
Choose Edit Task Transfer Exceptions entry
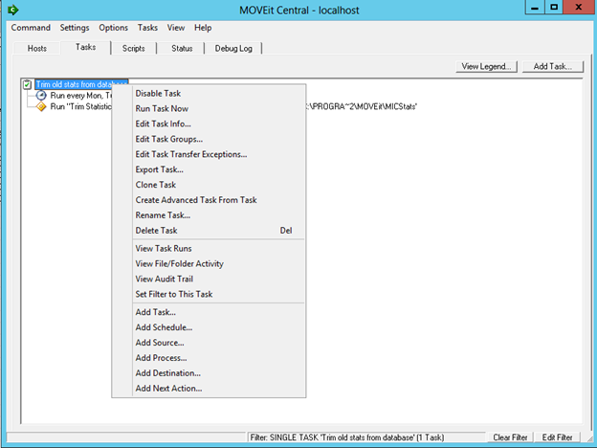click(x=209, y=154)
